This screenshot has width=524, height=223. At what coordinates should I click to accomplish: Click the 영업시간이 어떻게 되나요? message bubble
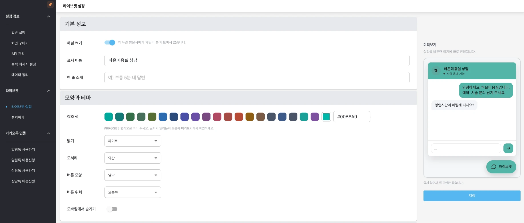click(x=454, y=105)
